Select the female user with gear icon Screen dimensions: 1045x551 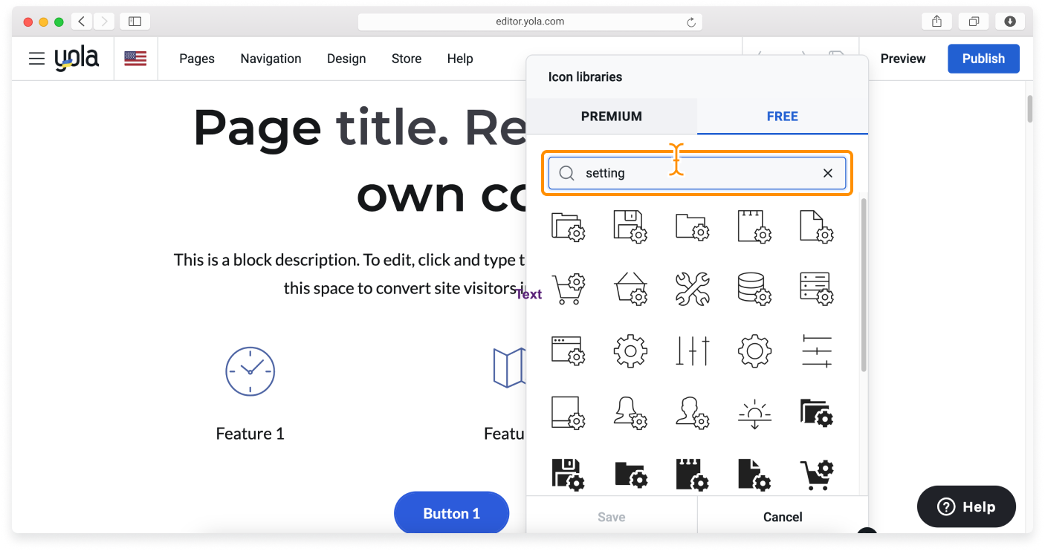[630, 413]
